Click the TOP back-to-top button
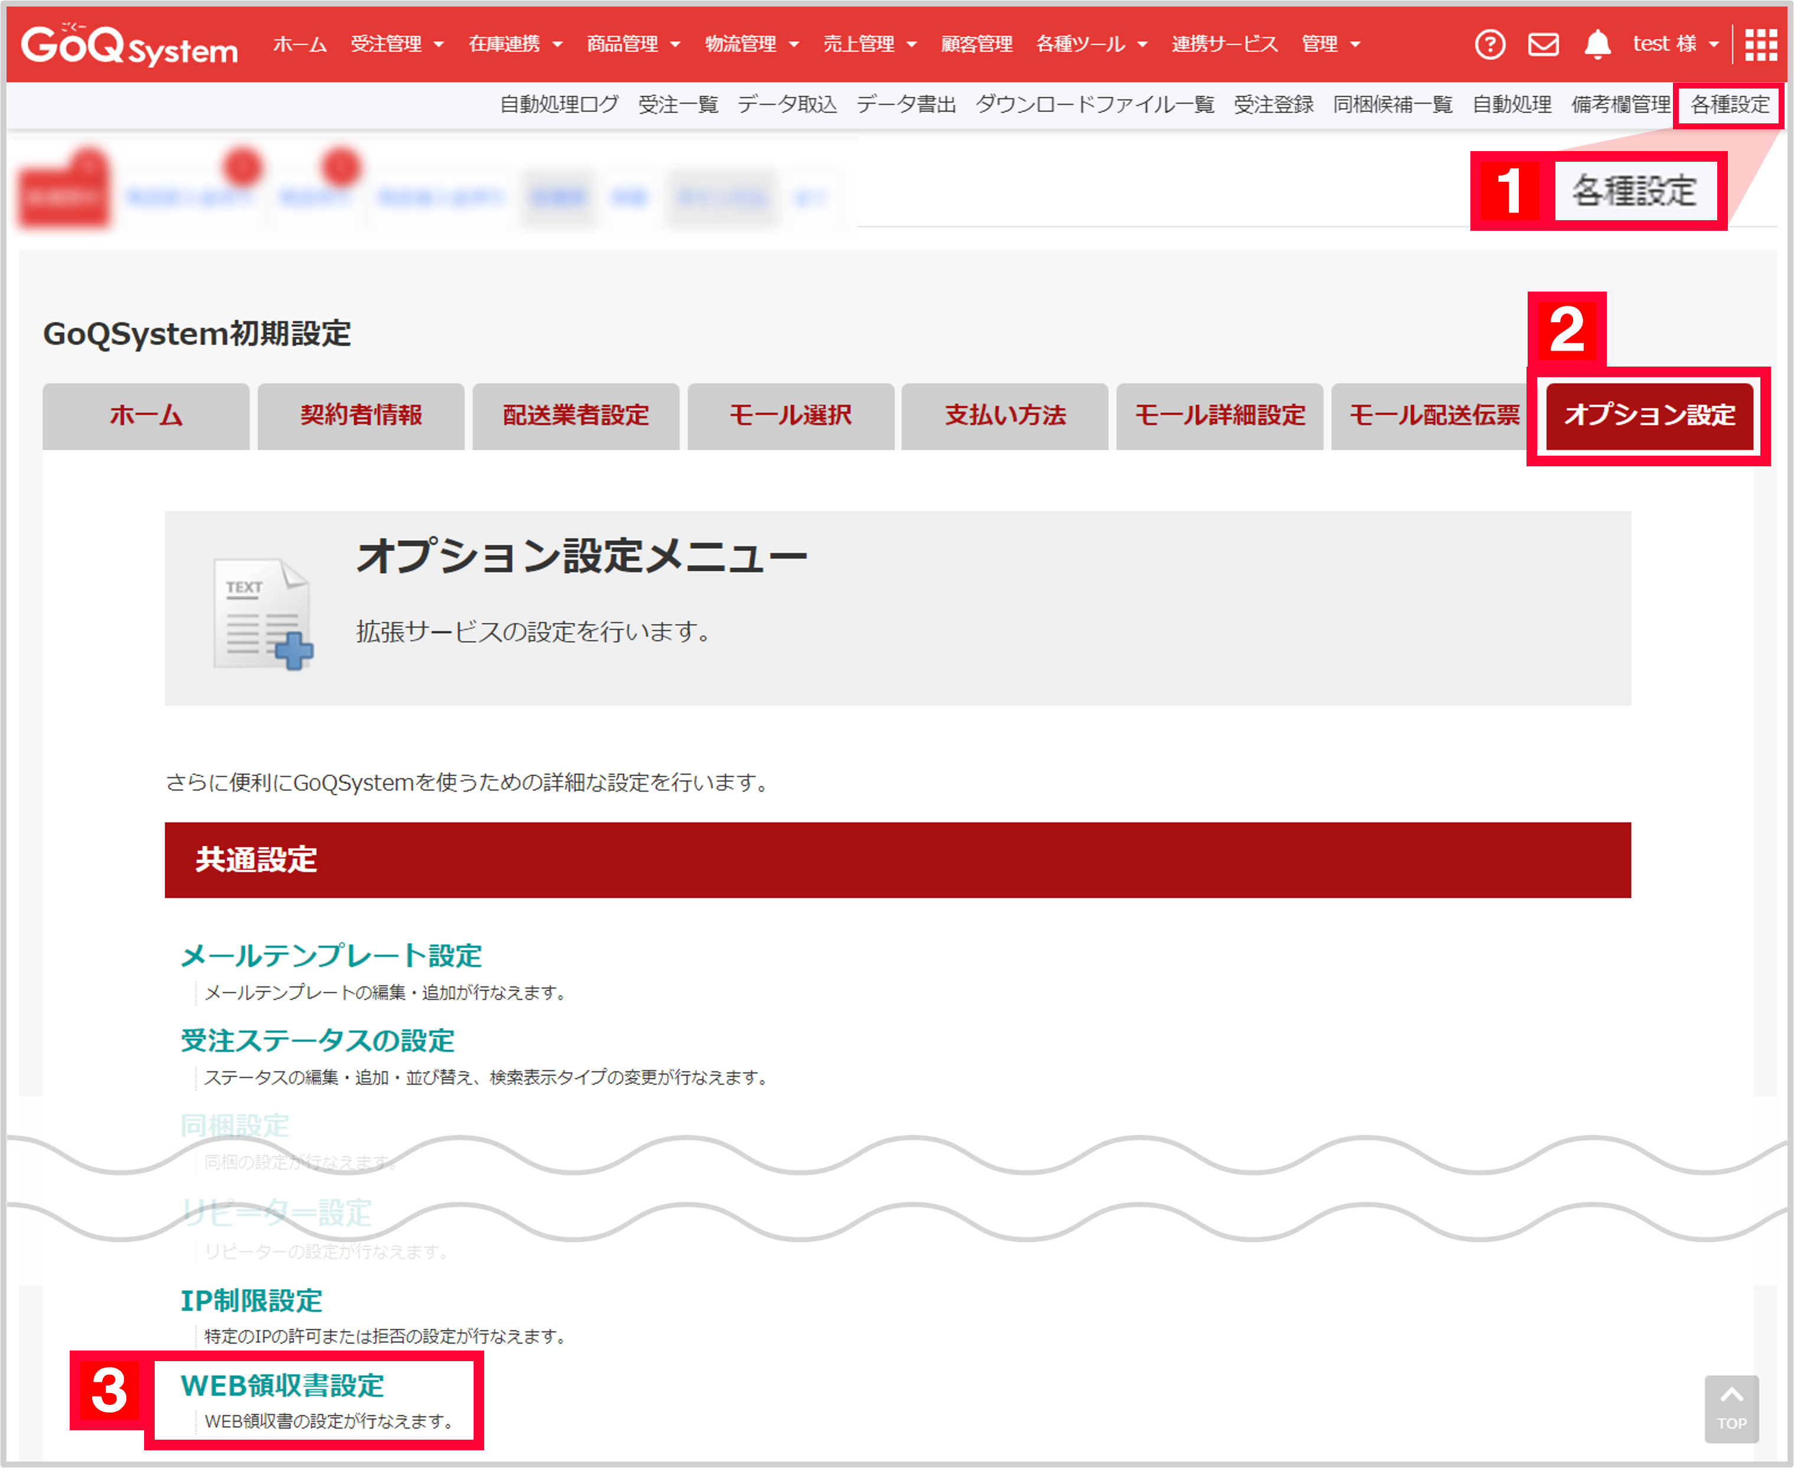 [1731, 1409]
